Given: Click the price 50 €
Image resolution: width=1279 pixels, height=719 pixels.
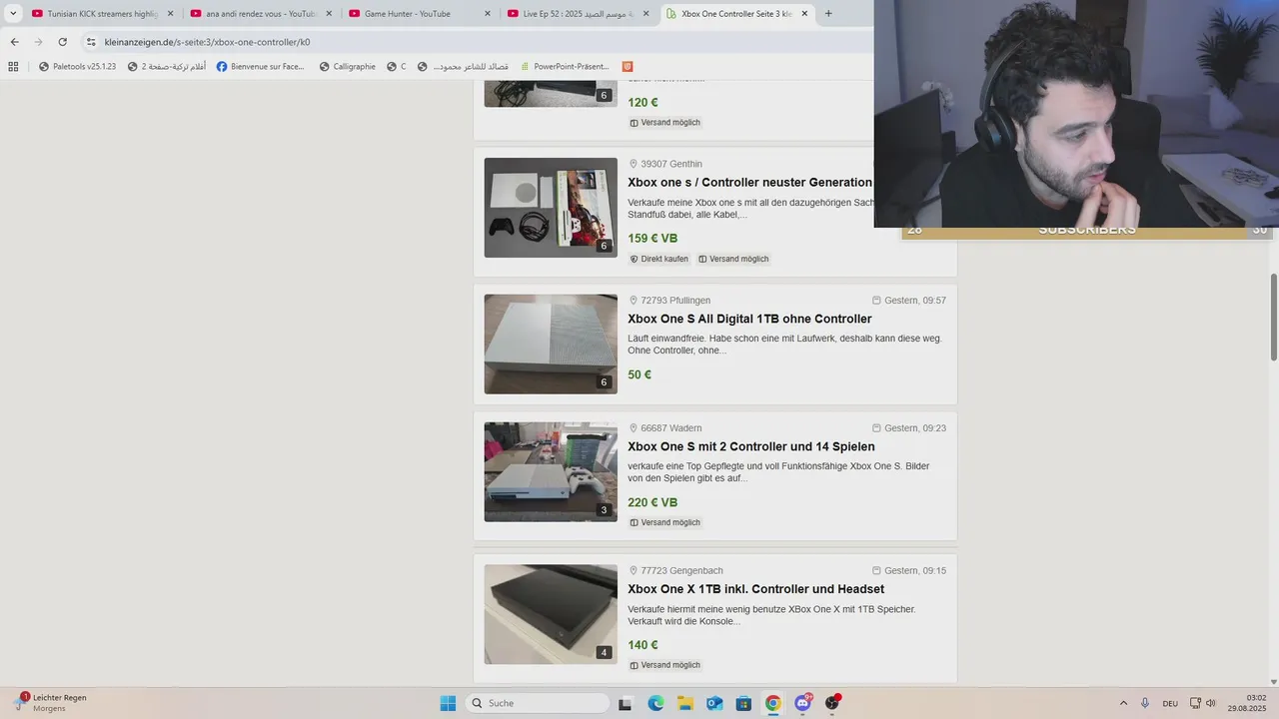Looking at the screenshot, I should (639, 375).
